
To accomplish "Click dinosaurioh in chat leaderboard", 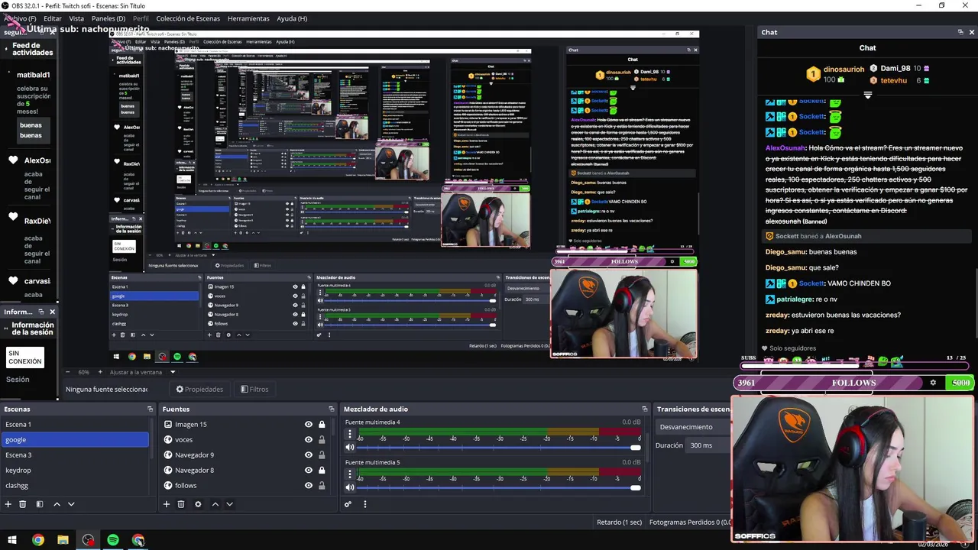I will [844, 69].
